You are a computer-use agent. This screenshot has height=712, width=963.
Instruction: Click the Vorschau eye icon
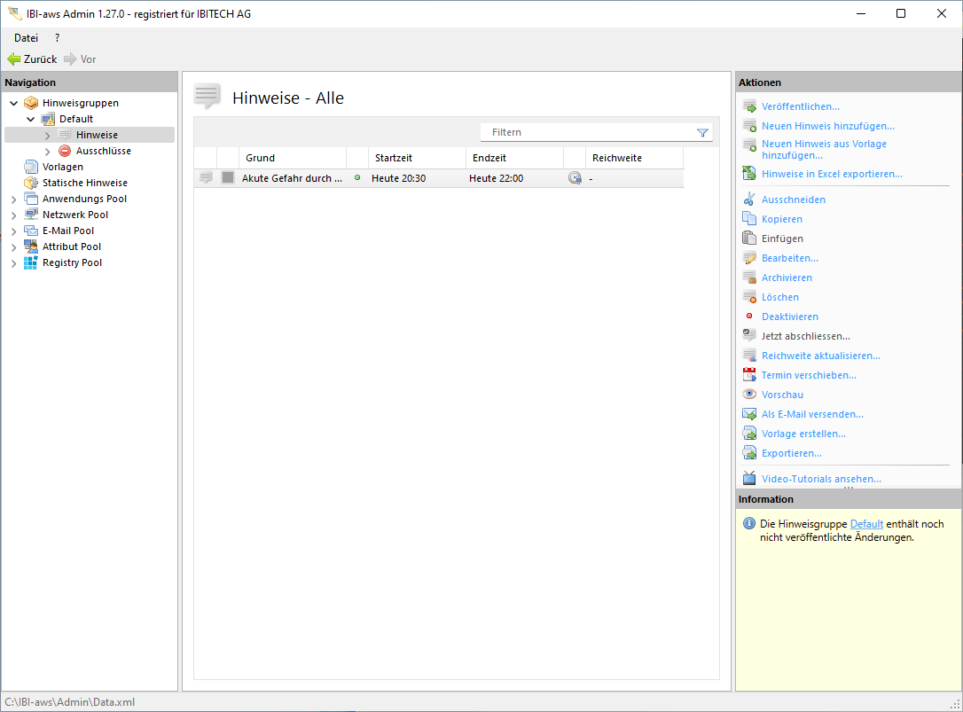coord(749,395)
